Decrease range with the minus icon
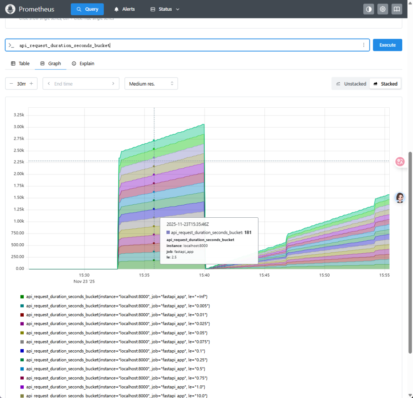The height and width of the screenshot is (398, 413). 11,84
